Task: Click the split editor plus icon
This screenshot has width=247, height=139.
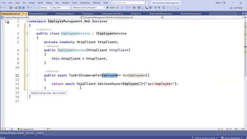Action: pyautogui.click(x=245, y=17)
